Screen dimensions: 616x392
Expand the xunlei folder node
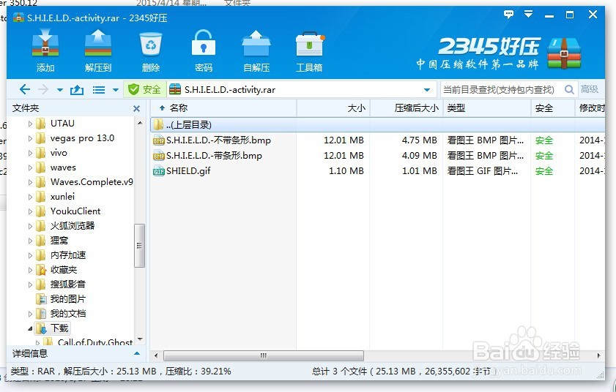pyautogui.click(x=30, y=197)
